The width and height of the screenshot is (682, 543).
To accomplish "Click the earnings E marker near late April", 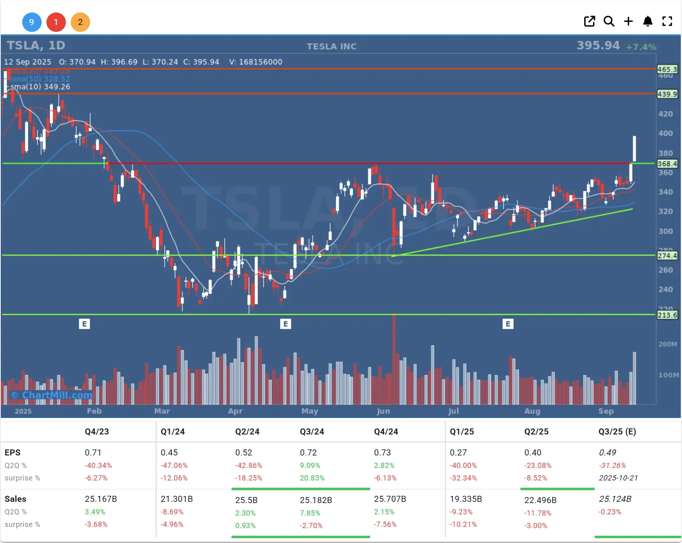I will point(285,324).
